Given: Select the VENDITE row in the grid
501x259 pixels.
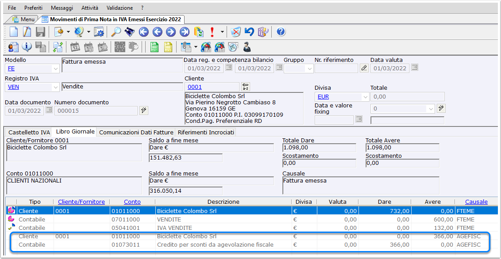Looking at the screenshot, I should tap(252, 220).
